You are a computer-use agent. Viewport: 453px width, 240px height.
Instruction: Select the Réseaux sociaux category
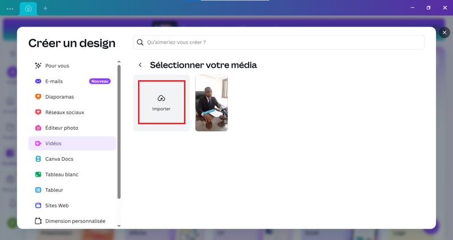72,112
